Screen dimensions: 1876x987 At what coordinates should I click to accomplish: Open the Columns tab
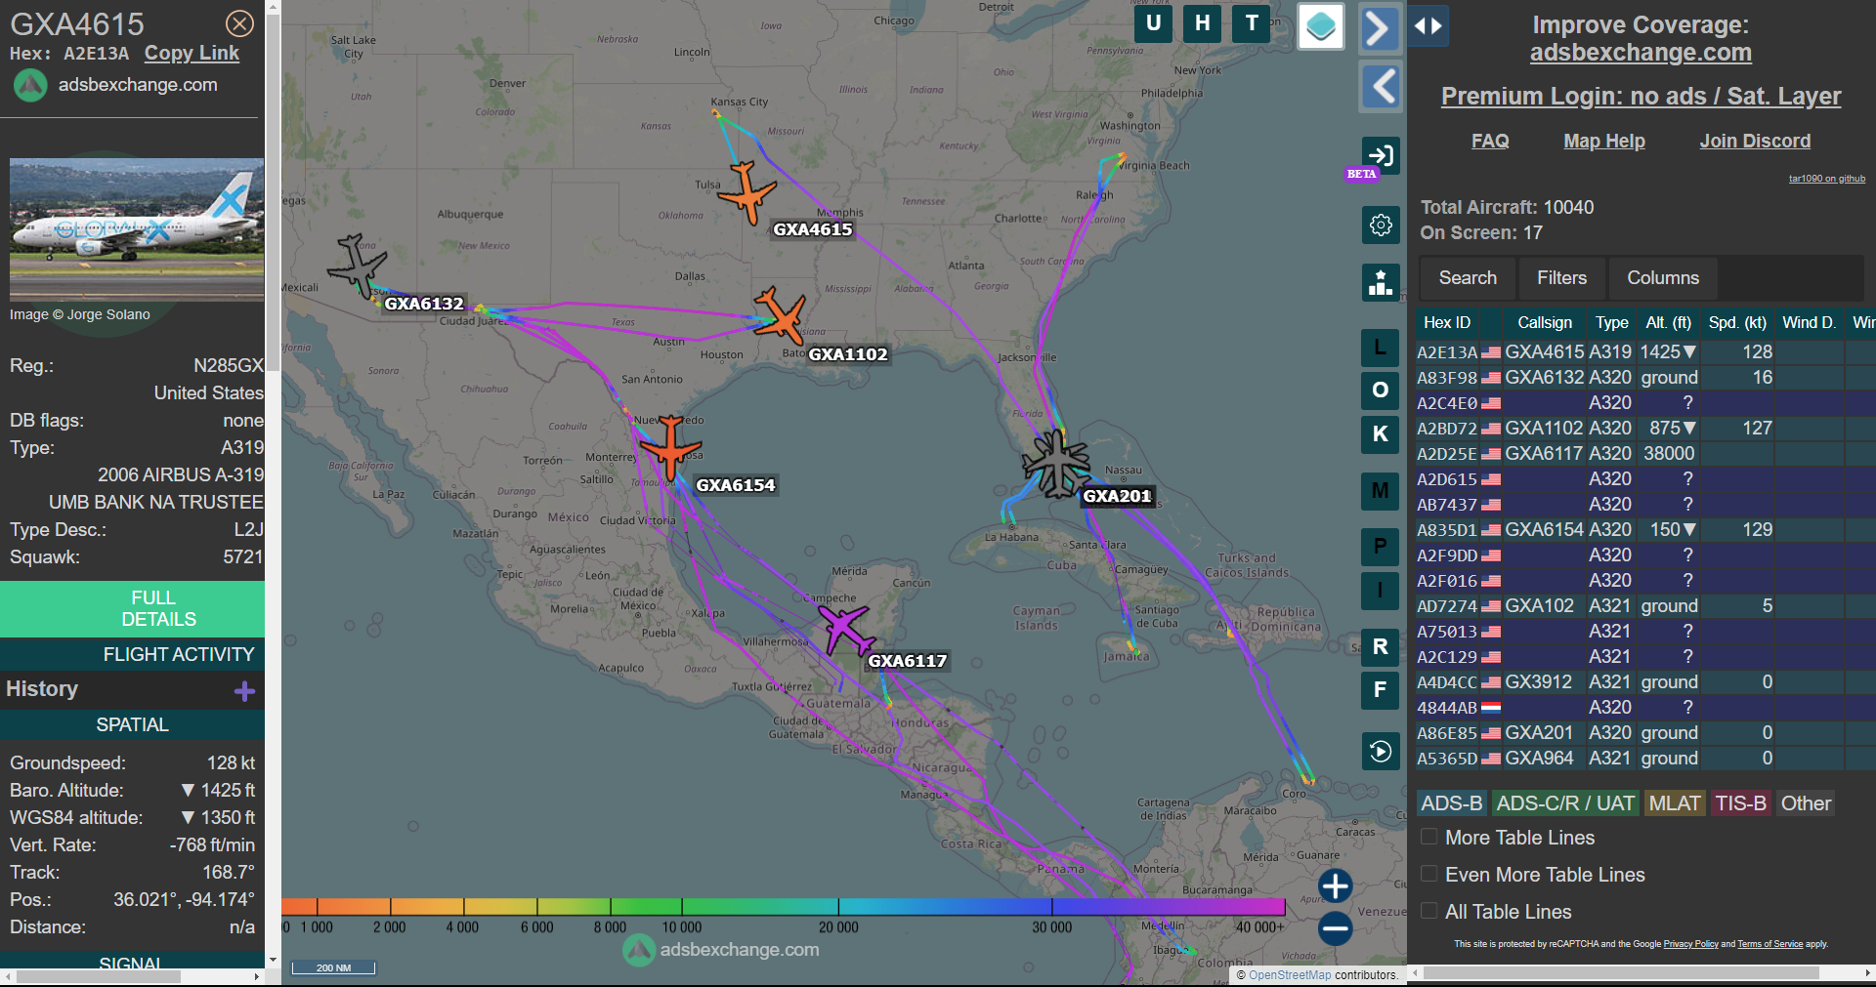click(1663, 278)
